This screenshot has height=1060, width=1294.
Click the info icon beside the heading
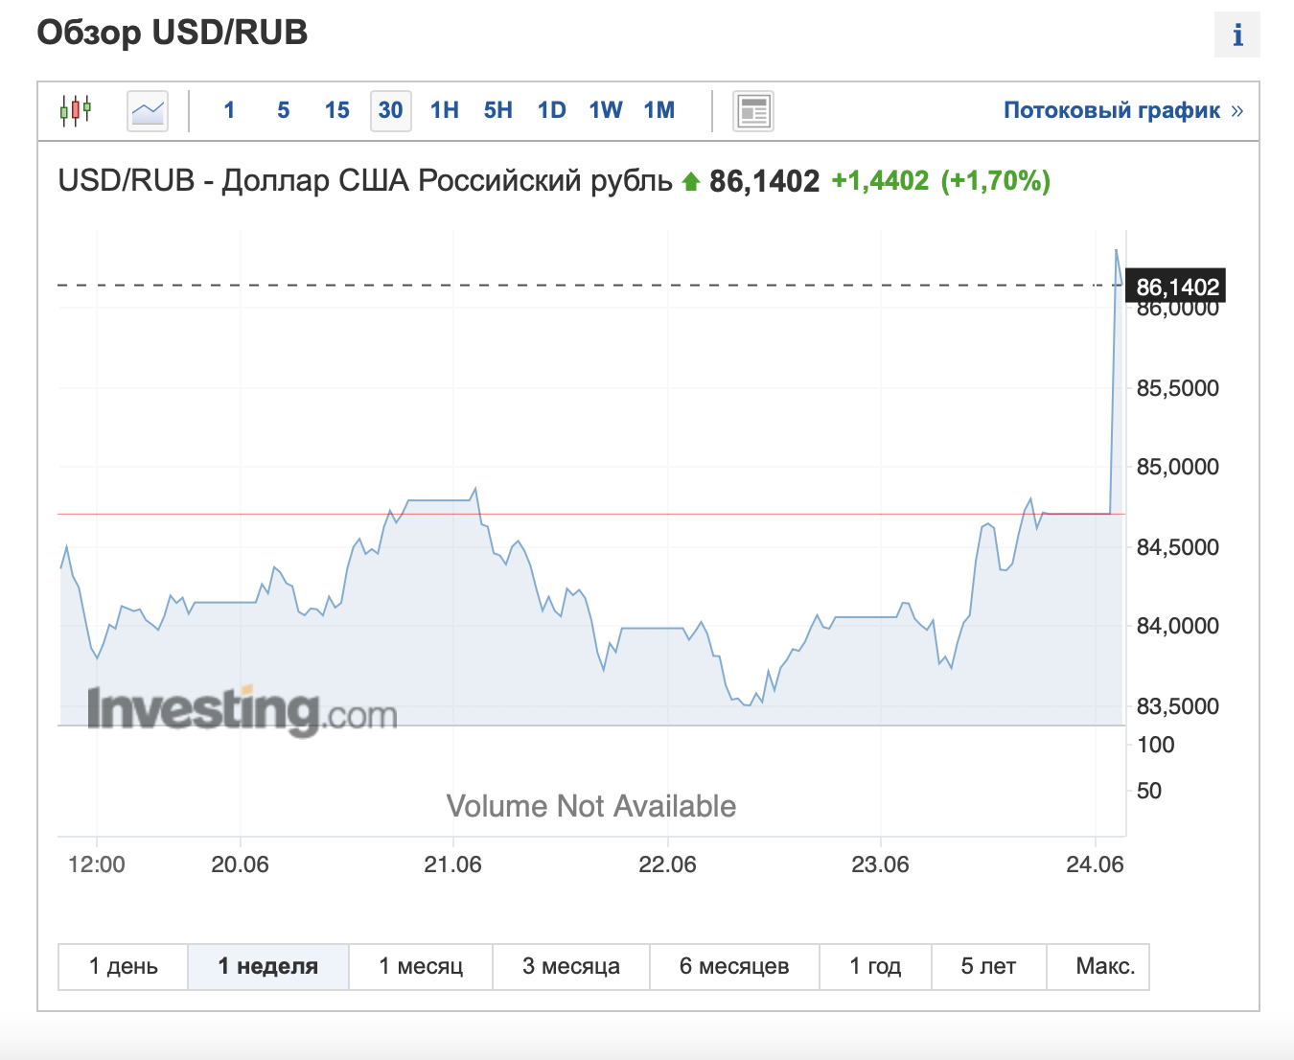(x=1236, y=35)
